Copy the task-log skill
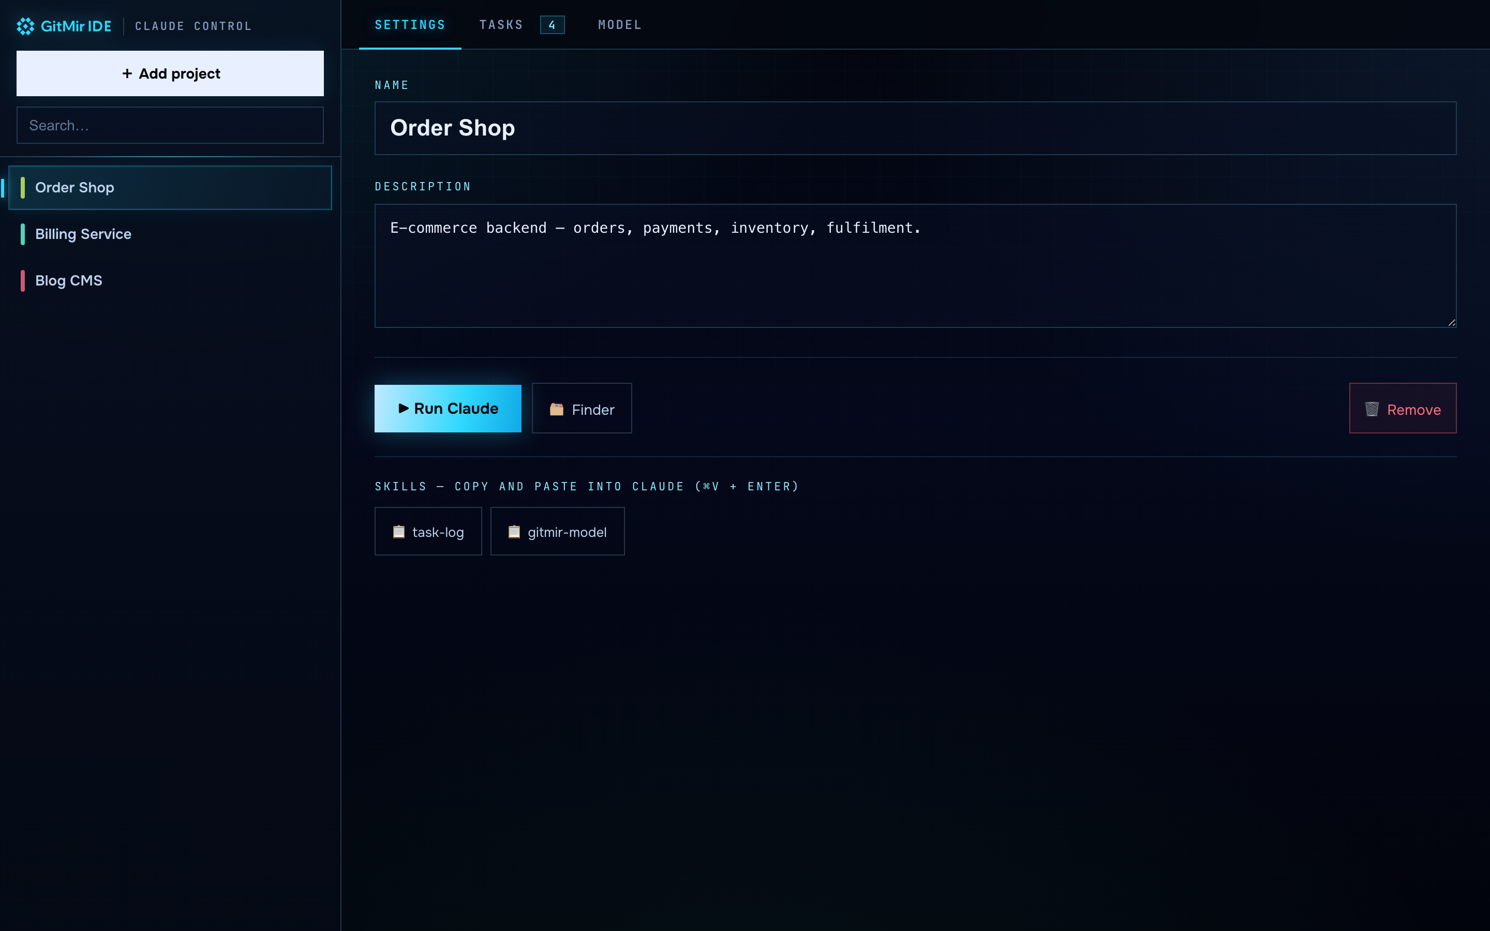The height and width of the screenshot is (931, 1490). pos(428,531)
